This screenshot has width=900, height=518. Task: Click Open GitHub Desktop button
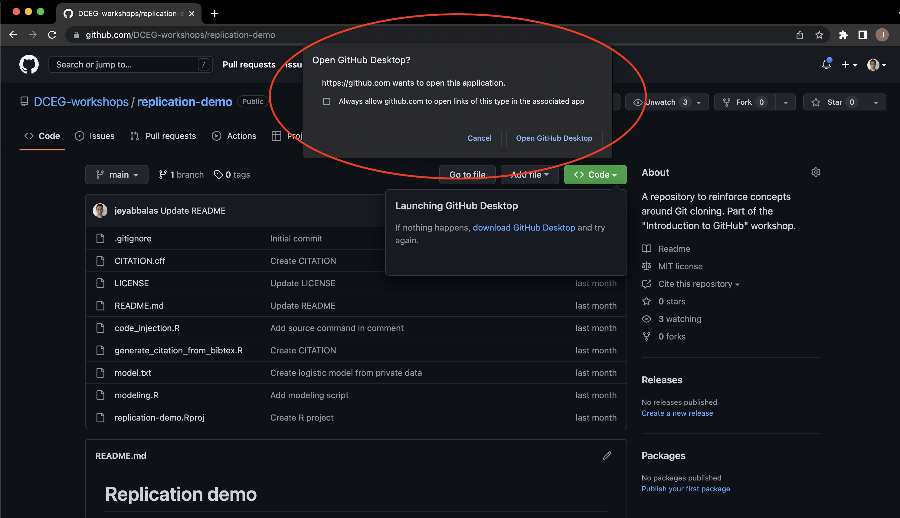pyautogui.click(x=554, y=138)
